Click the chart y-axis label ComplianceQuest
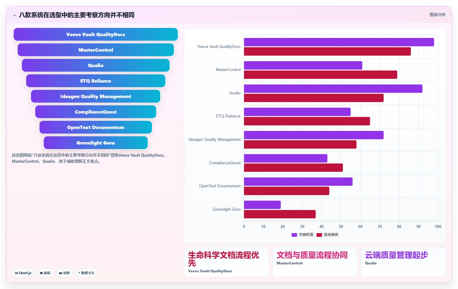This screenshot has width=458, height=289. click(225, 163)
